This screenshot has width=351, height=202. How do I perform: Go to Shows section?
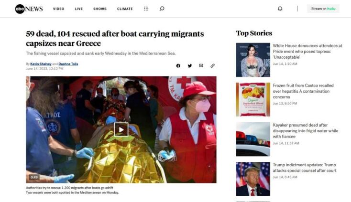pyautogui.click(x=100, y=9)
